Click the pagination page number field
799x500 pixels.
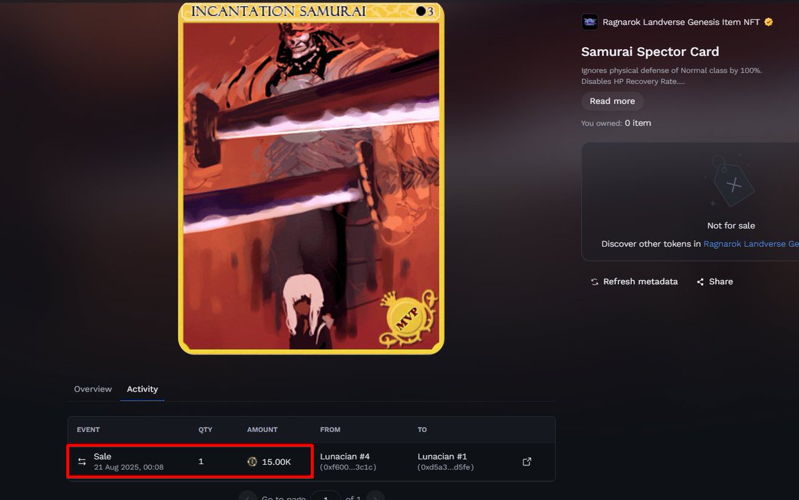click(x=326, y=497)
